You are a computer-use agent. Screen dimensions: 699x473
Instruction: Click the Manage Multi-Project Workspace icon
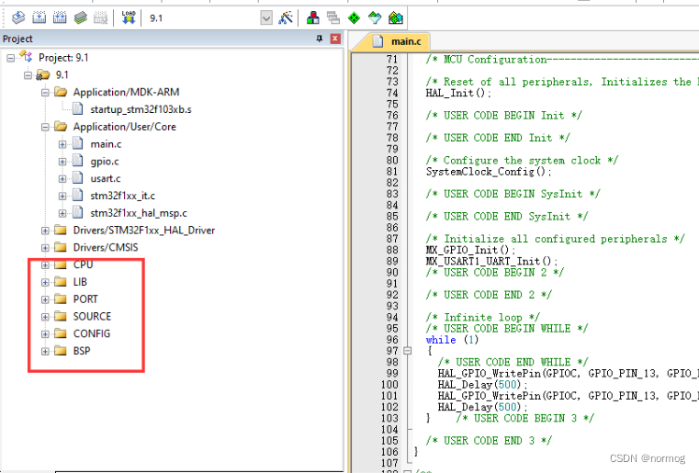(x=333, y=17)
